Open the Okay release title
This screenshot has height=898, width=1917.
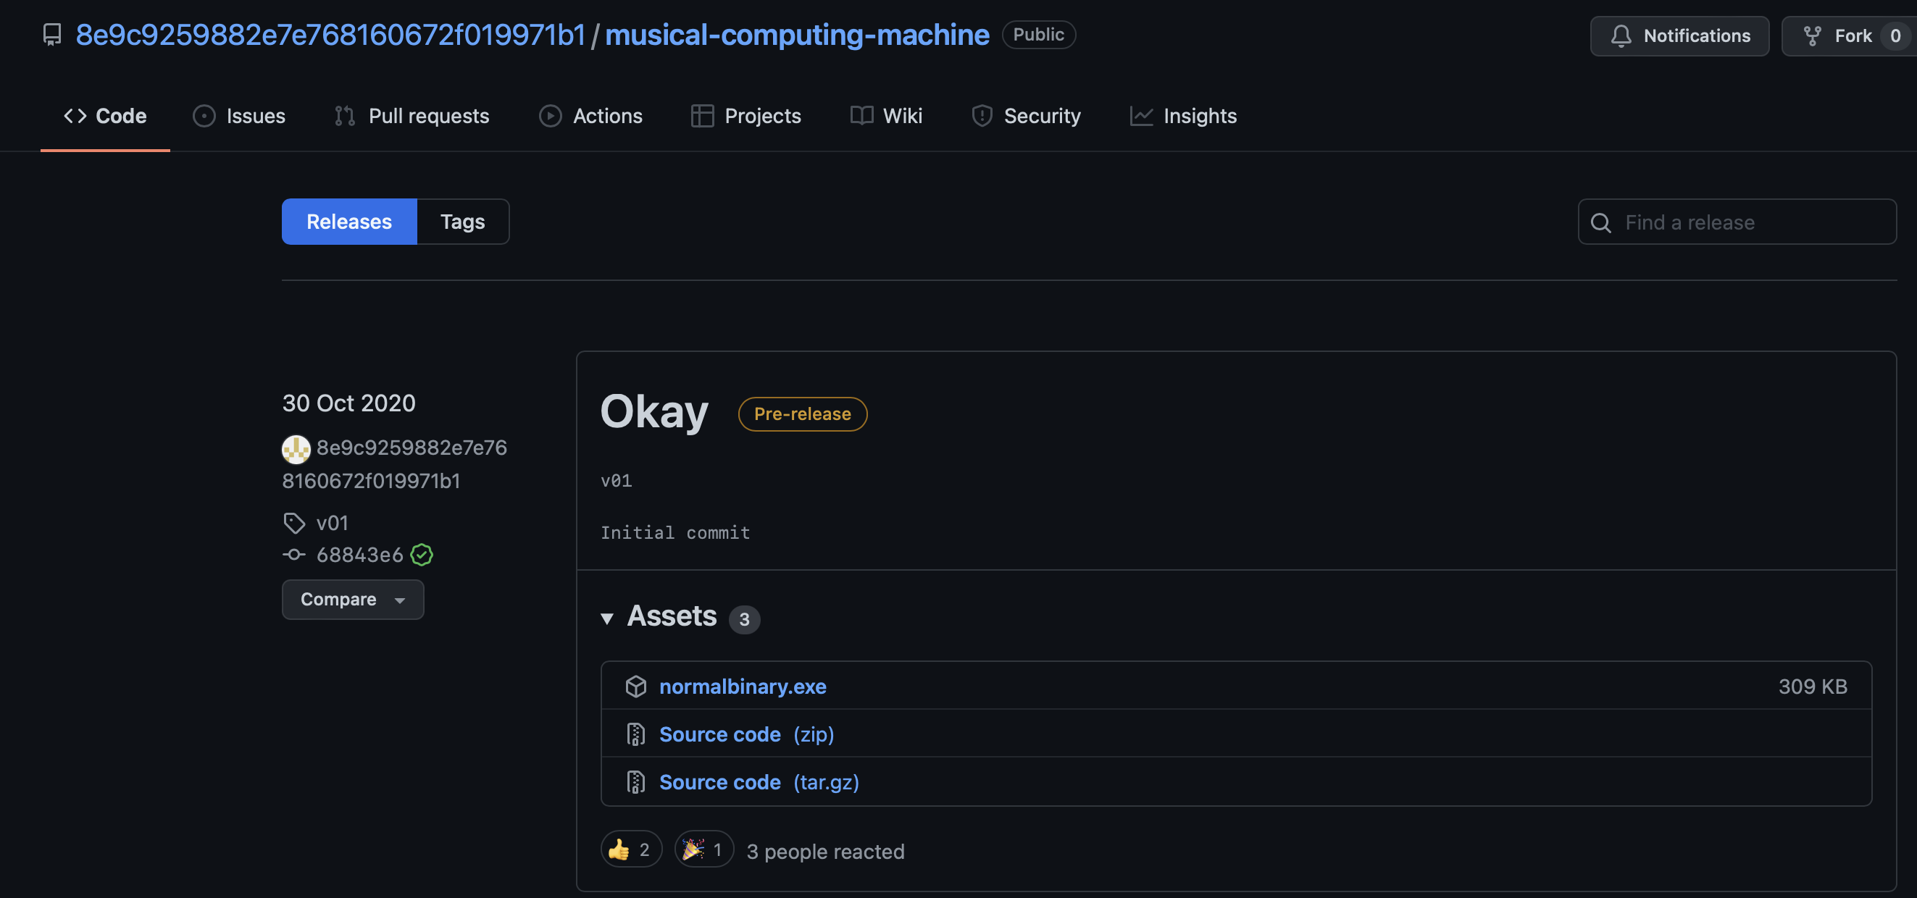coord(654,411)
